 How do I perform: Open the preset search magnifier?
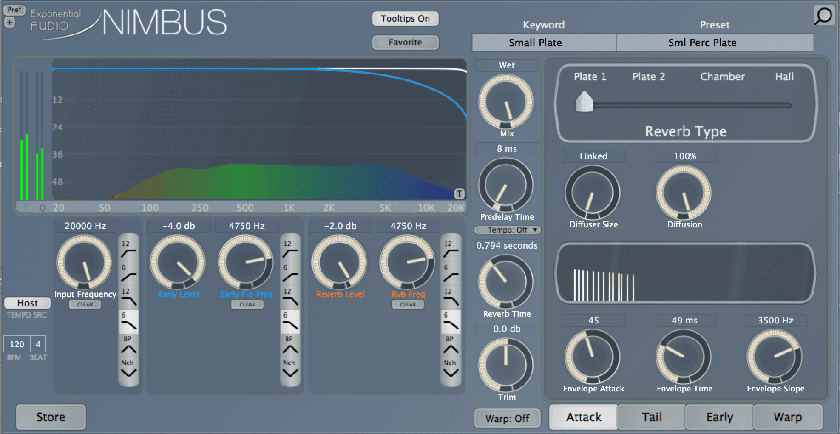click(824, 16)
